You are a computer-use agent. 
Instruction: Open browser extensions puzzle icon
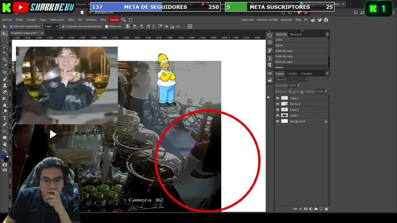coord(356,12)
